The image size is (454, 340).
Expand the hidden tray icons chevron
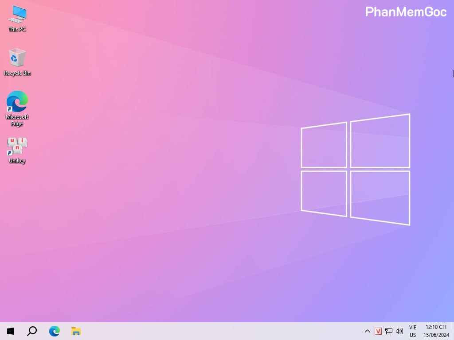367,331
